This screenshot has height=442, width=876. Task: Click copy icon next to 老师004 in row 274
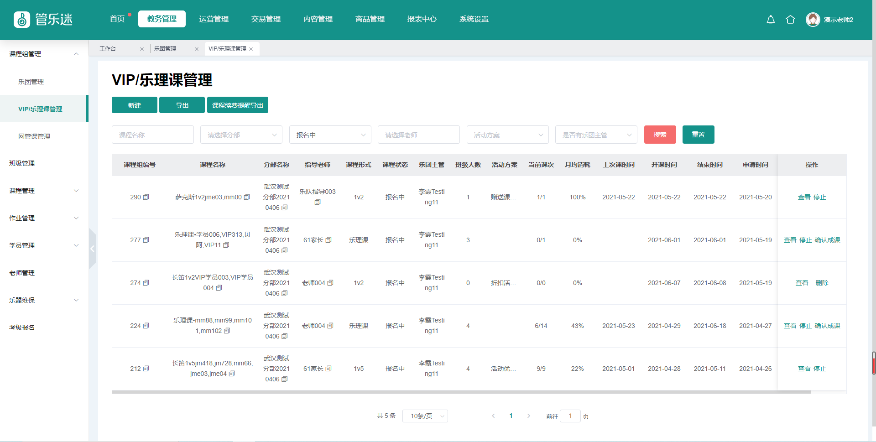(330, 283)
